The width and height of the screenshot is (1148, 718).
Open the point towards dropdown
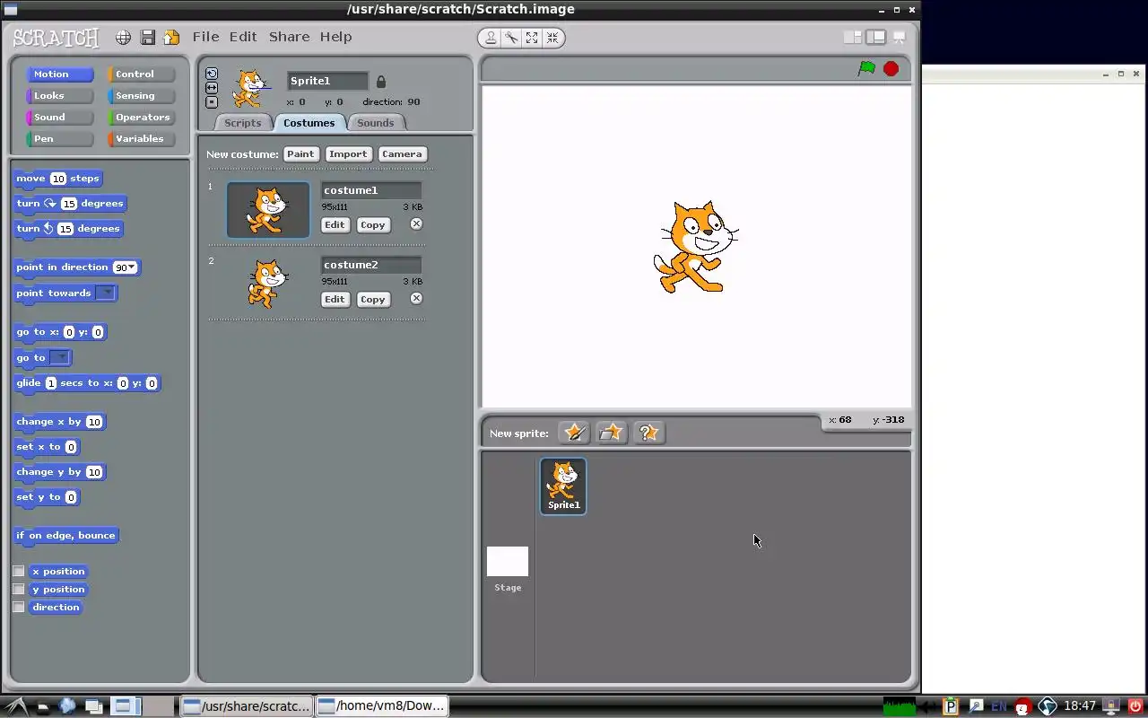click(x=106, y=293)
